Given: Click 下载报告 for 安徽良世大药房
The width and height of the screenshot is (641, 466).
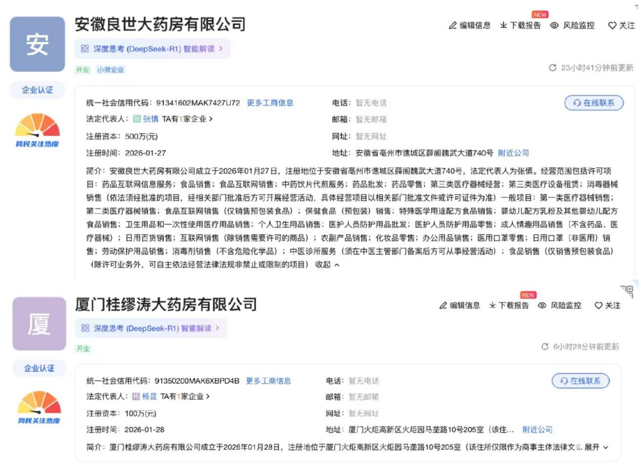Looking at the screenshot, I should (520, 26).
